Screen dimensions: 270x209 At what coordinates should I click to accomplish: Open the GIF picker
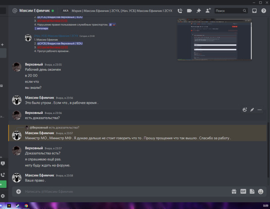[243, 191]
